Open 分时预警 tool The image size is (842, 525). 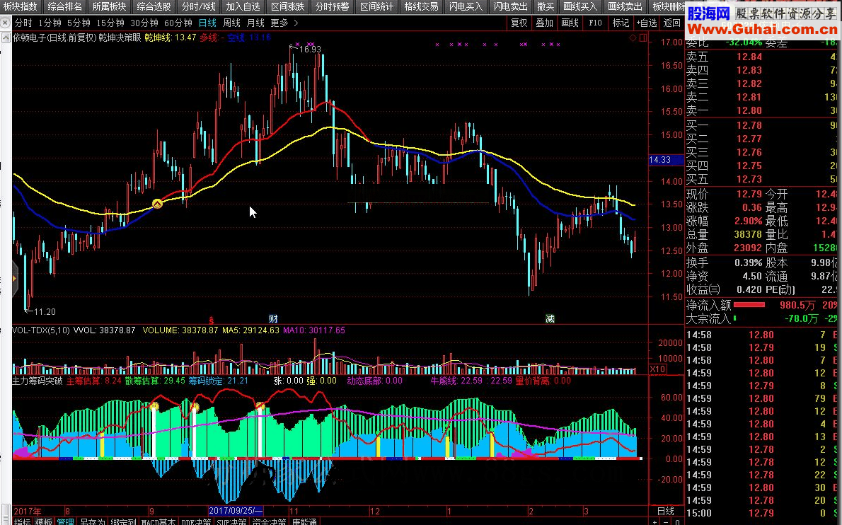click(x=333, y=6)
